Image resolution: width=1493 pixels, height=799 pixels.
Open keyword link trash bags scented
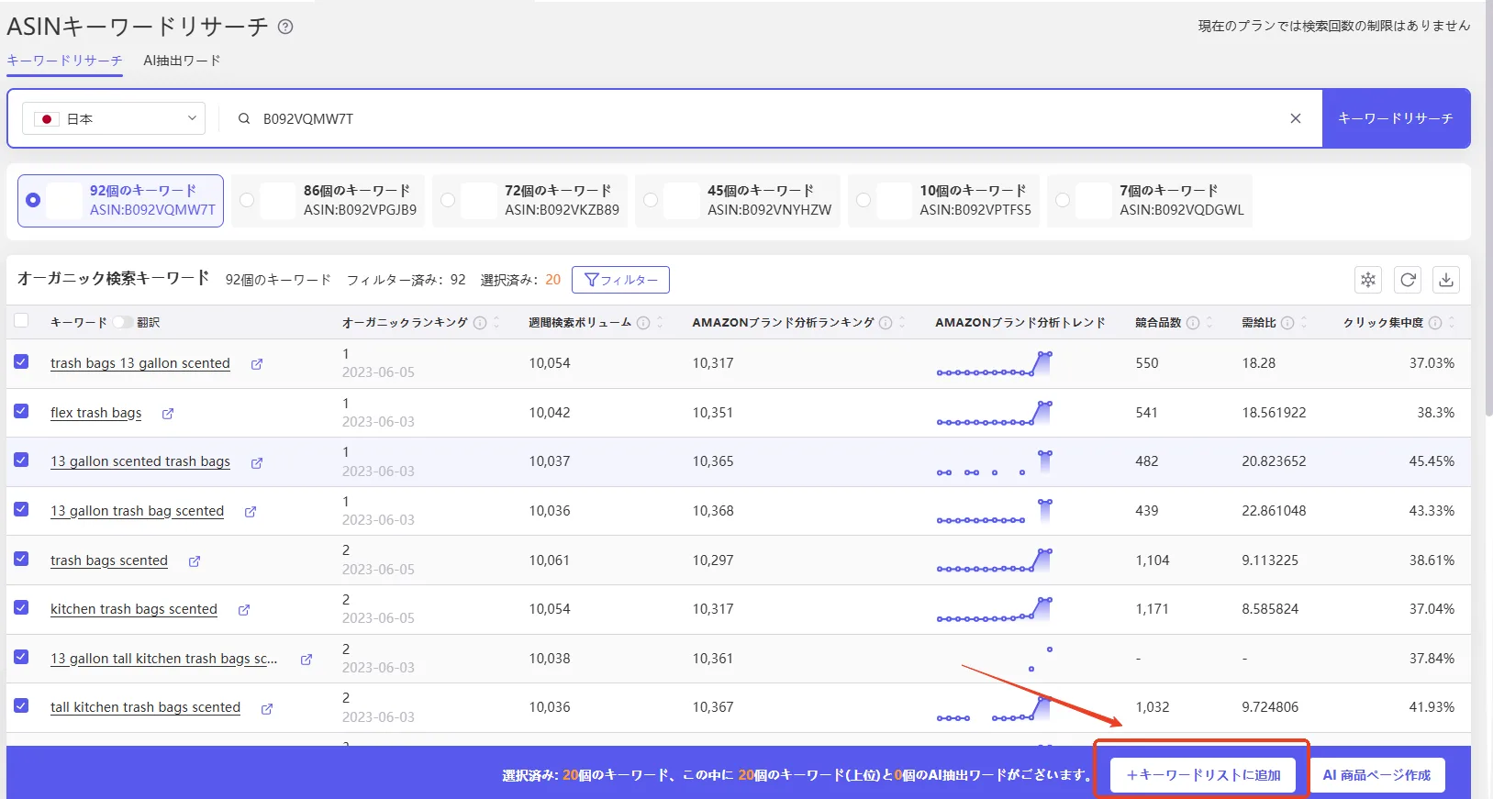[x=109, y=560]
